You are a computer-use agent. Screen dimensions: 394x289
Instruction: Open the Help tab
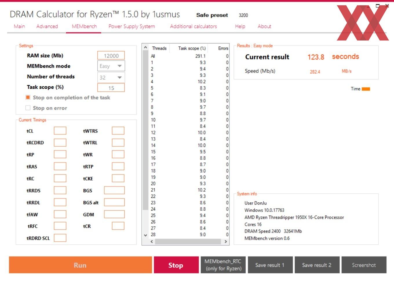tap(240, 26)
